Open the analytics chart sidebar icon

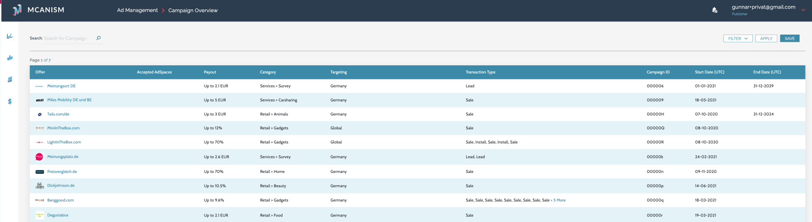coord(10,36)
